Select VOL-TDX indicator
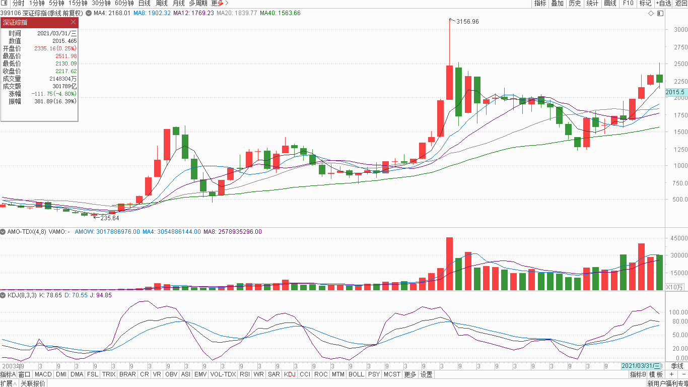The height and width of the screenshot is (387, 688). (x=223, y=374)
